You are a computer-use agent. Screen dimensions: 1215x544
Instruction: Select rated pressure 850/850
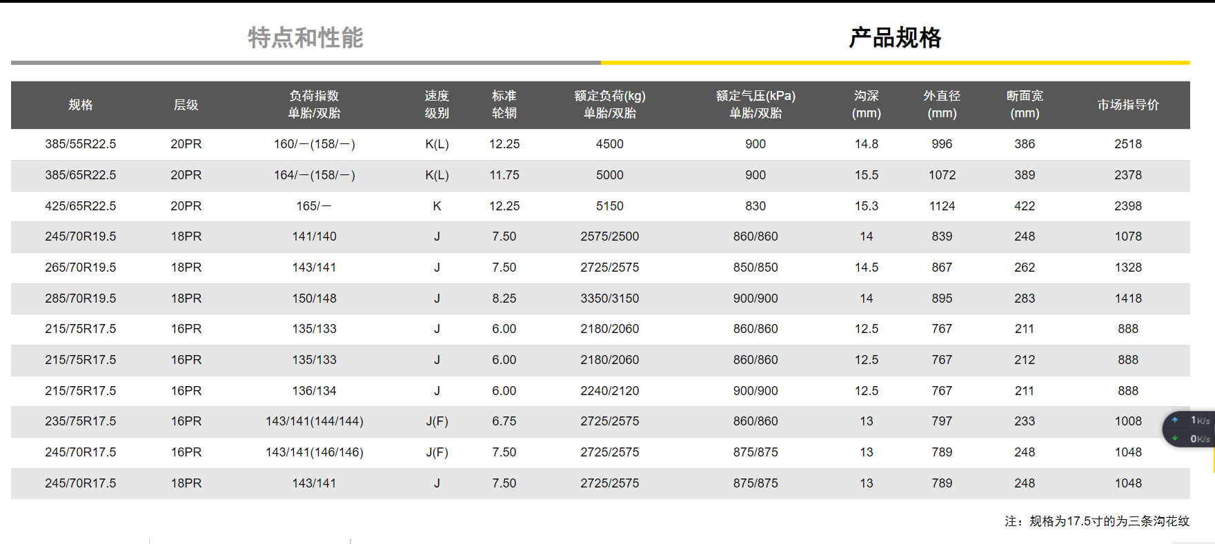(x=755, y=268)
